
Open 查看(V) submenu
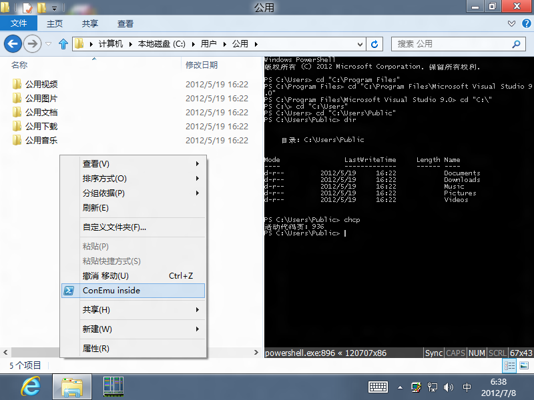133,163
